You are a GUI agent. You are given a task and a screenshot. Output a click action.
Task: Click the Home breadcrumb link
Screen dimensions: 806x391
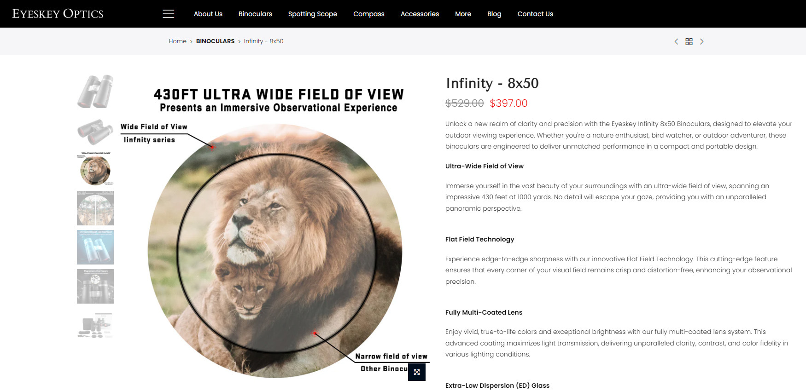pos(177,41)
